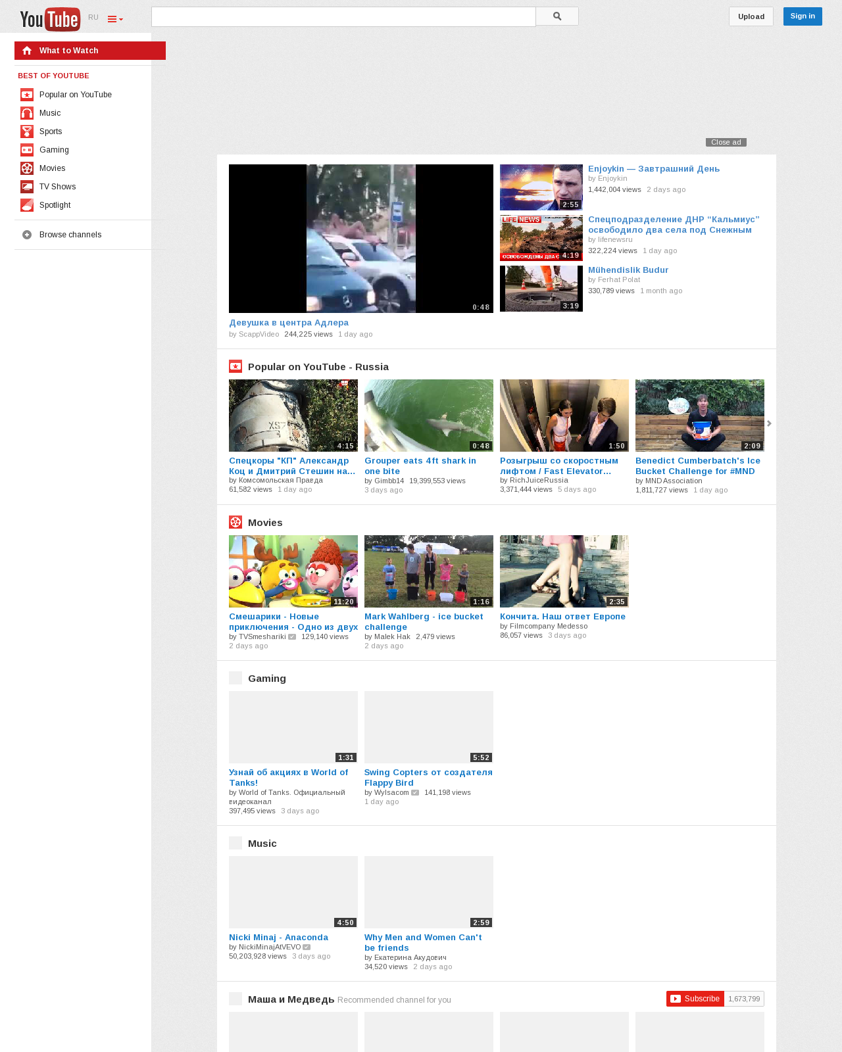
Task: Click the Enjoykin video thumbnail
Action: point(541,187)
